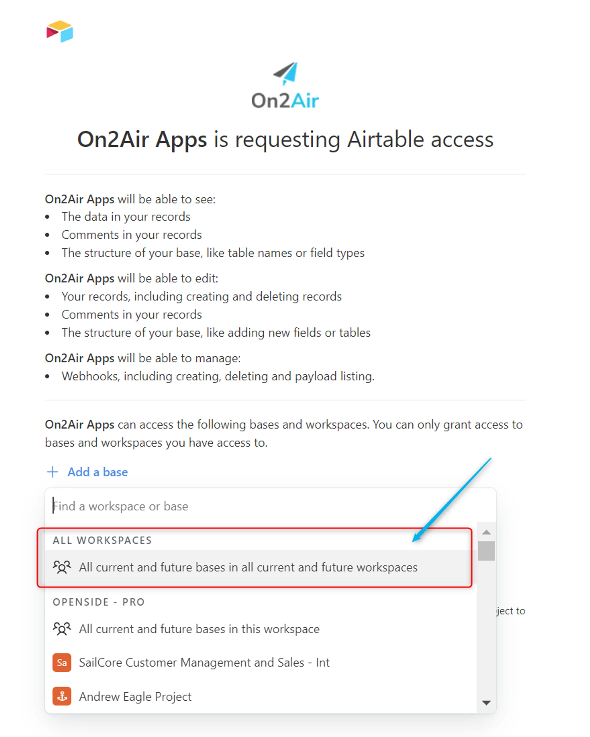Click the scrollbar down arrow in dropdown
This screenshot has width=590, height=737.
pyautogui.click(x=486, y=703)
